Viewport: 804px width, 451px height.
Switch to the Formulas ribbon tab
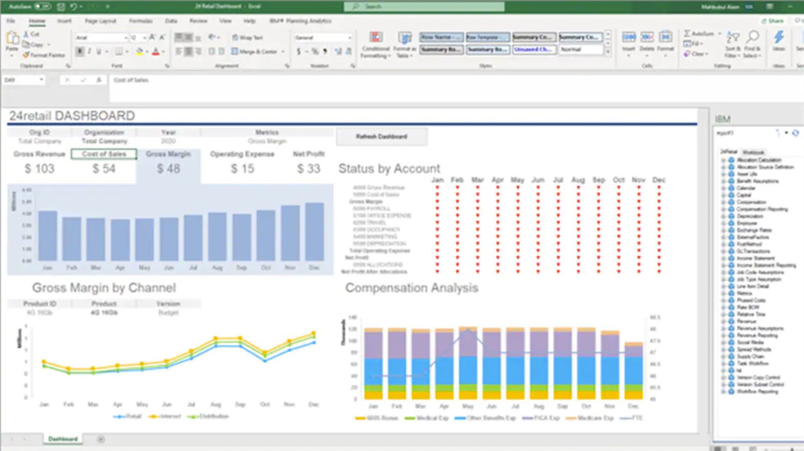(x=141, y=21)
